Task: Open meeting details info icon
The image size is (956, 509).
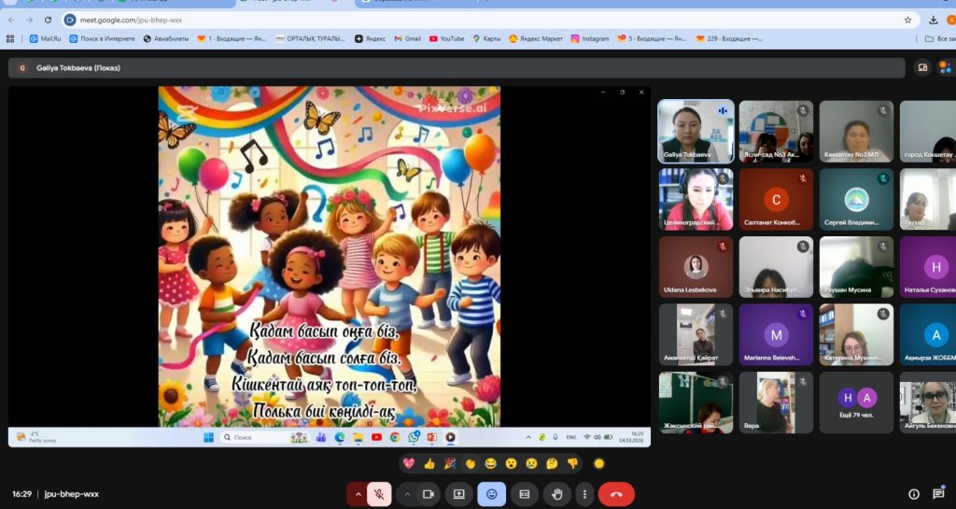Action: click(x=914, y=494)
